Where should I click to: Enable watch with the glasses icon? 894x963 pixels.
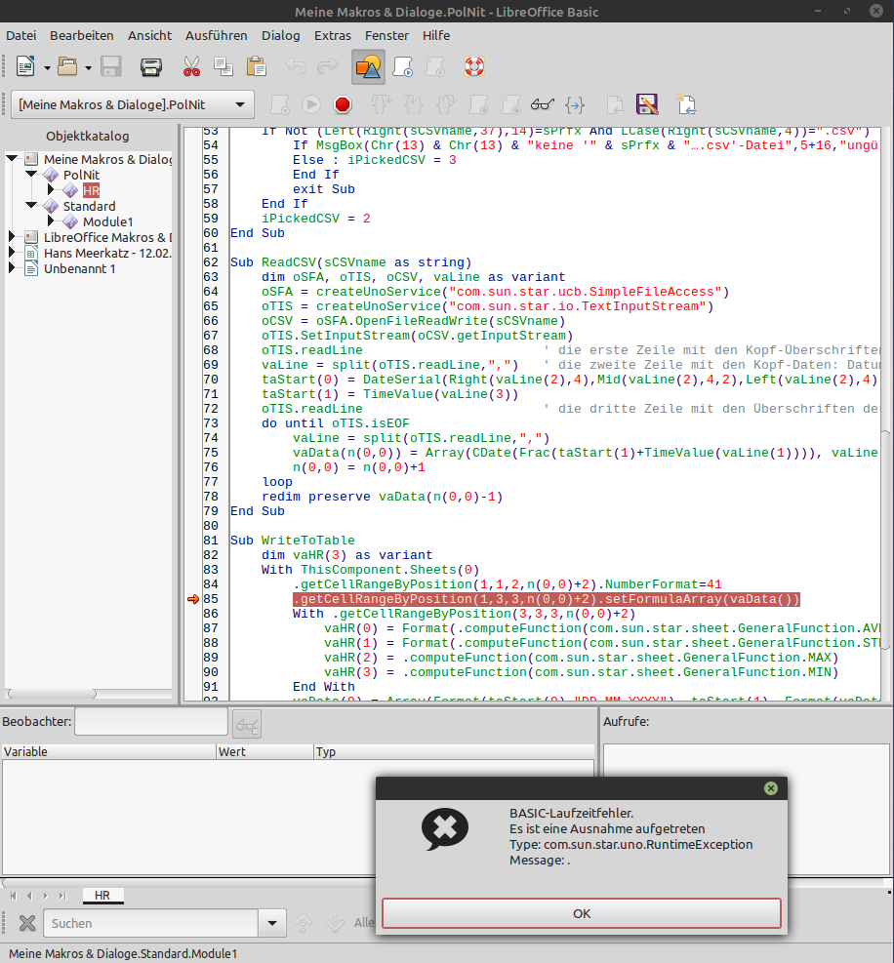[x=543, y=104]
